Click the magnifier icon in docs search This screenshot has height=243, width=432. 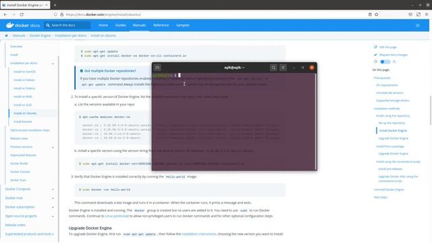(48, 25)
